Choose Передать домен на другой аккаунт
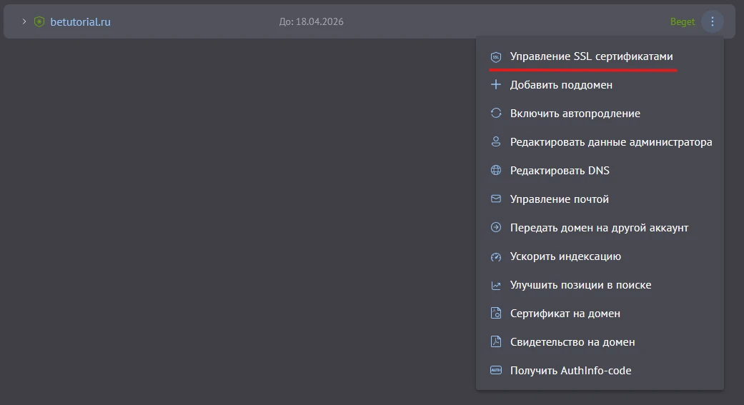Image resolution: width=744 pixels, height=405 pixels. pos(599,228)
